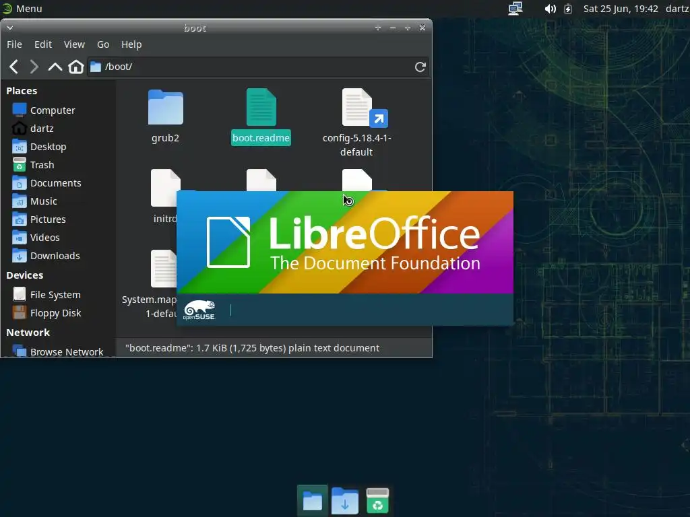Open the Help menu
This screenshot has height=517, width=690.
point(131,44)
